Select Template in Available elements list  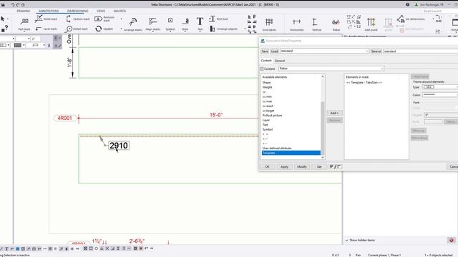(x=291, y=153)
